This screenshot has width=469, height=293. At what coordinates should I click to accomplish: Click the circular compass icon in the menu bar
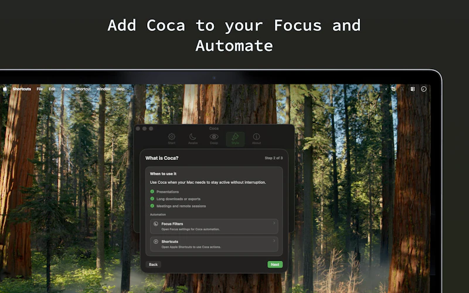423,89
